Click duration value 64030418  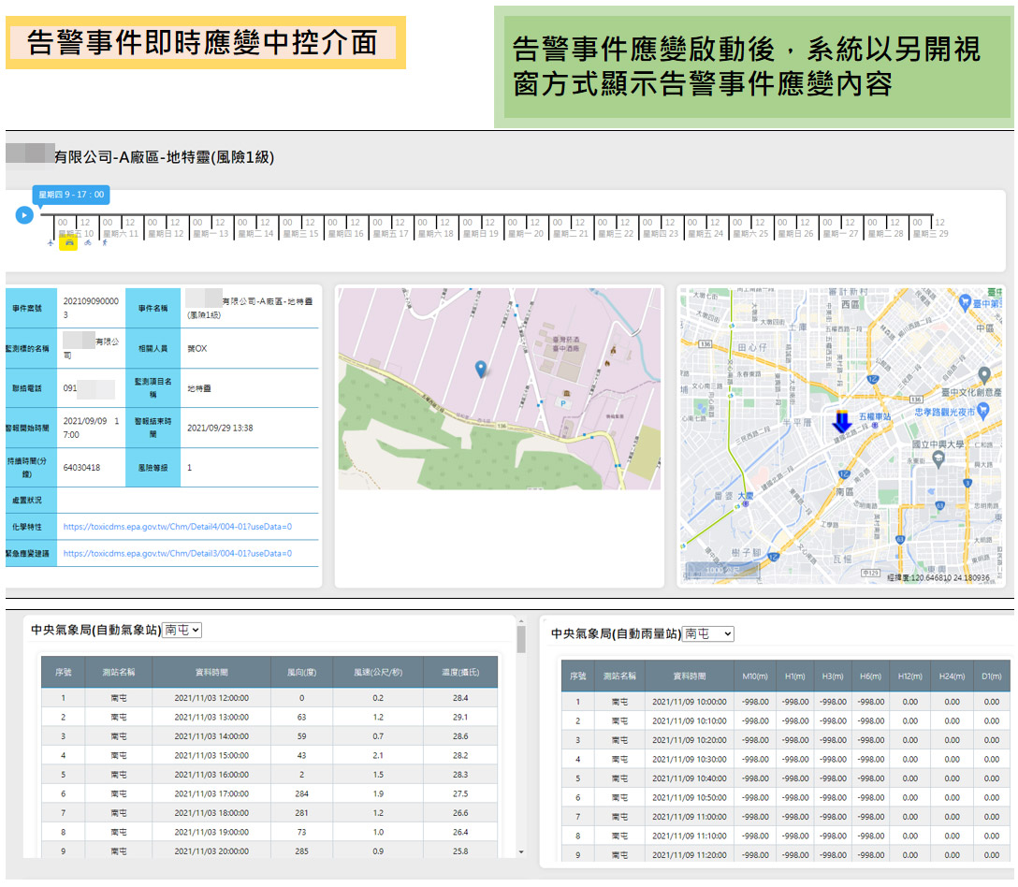click(x=81, y=468)
